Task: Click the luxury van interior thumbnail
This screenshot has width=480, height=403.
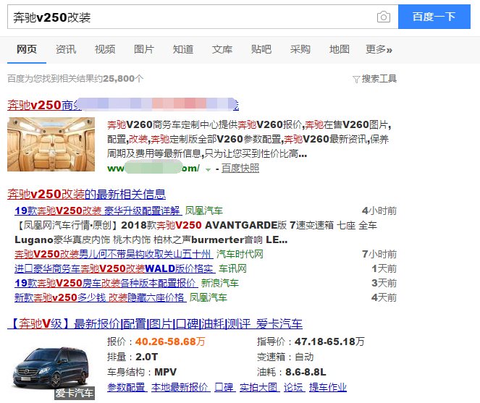Action: (x=51, y=144)
